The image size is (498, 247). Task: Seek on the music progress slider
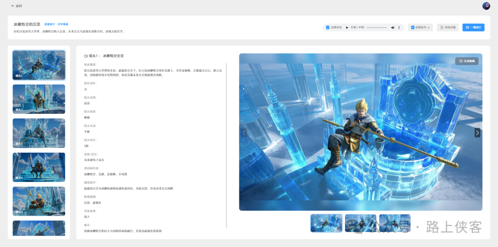[x=377, y=28]
